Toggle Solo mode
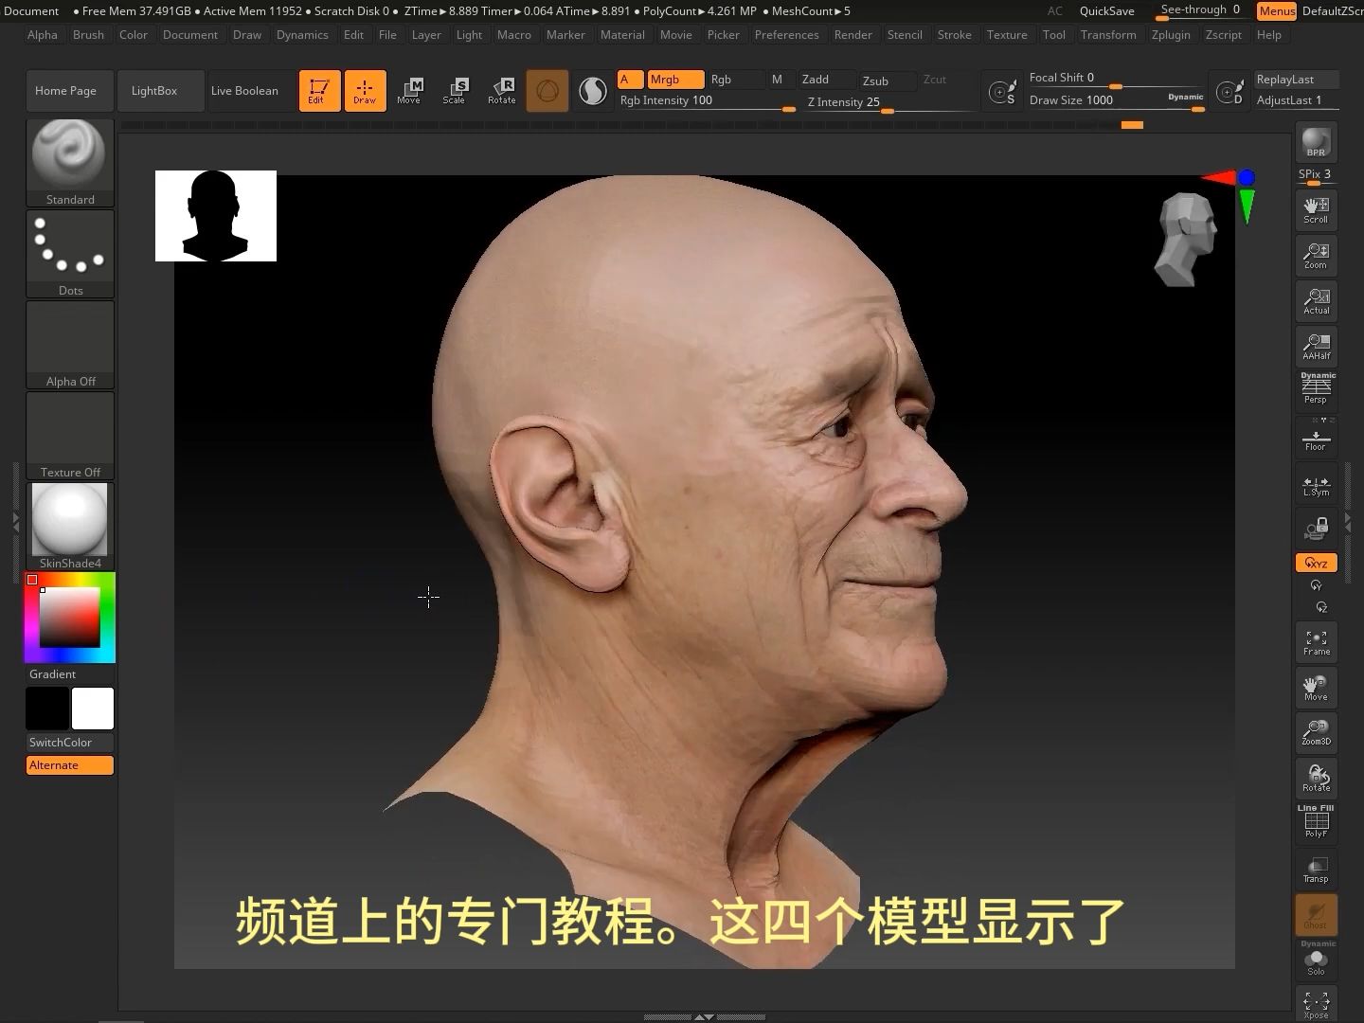This screenshot has height=1023, width=1364. (1316, 959)
